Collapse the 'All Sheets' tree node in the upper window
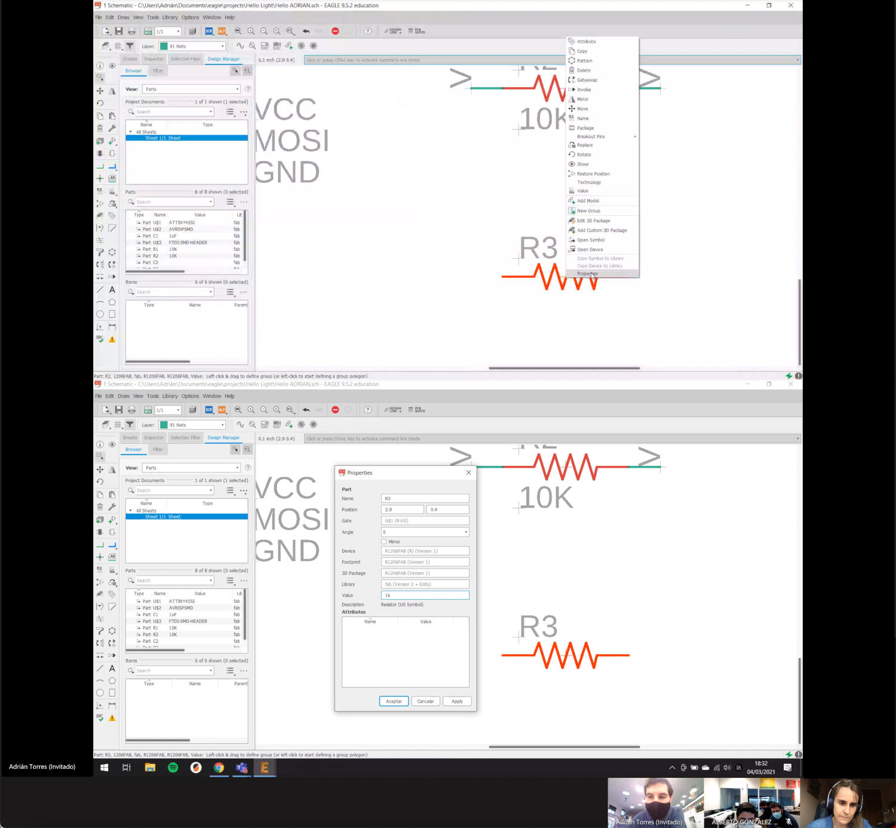 (x=131, y=132)
